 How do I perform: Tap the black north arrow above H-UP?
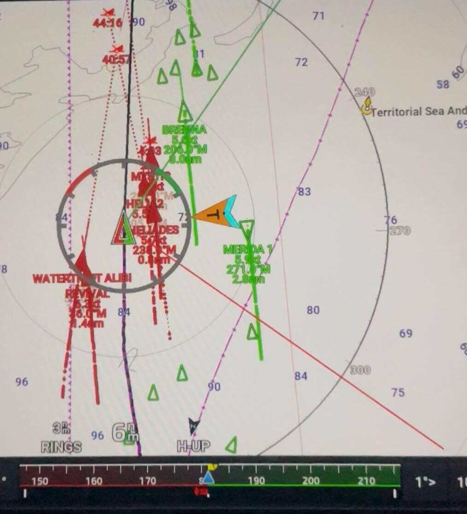point(194,426)
